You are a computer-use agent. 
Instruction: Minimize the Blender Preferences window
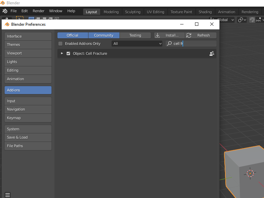tap(182, 24)
